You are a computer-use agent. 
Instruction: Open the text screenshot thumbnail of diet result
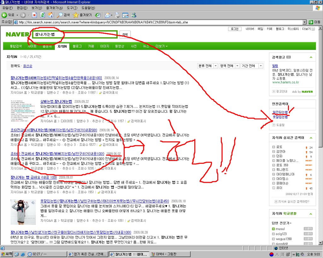[x=23, y=111]
